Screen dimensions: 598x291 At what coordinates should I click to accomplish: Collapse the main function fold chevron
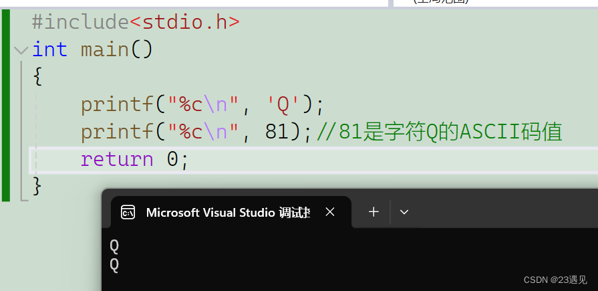coord(21,50)
